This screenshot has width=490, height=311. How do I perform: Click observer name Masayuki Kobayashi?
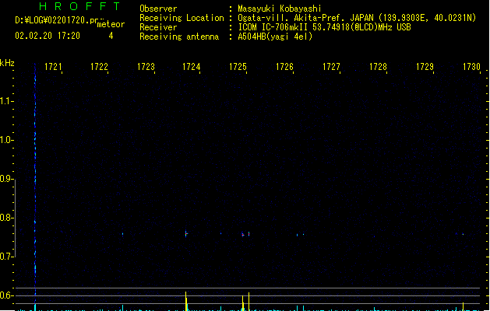pyautogui.click(x=280, y=9)
